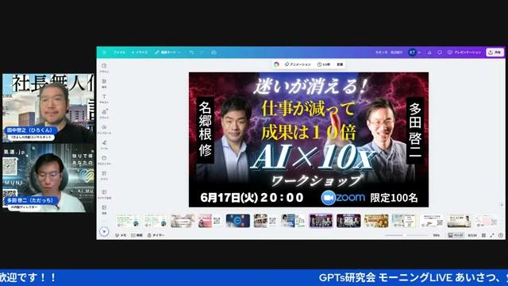Screen dimensions: 508x286
Task: Click the 共有 (Share) button
Action: pyautogui.click(x=495, y=52)
